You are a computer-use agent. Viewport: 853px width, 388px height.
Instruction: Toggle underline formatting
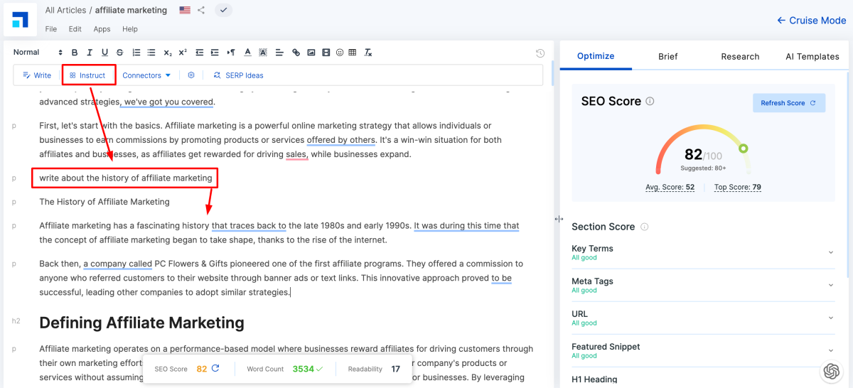pyautogui.click(x=104, y=53)
